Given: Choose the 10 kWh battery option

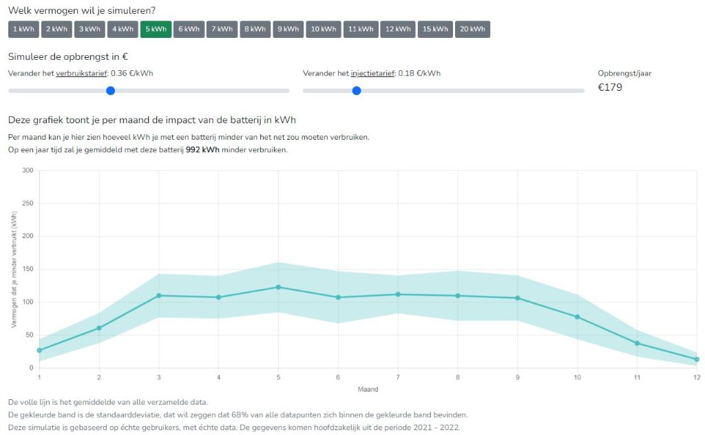Looking at the screenshot, I should coord(324,29).
